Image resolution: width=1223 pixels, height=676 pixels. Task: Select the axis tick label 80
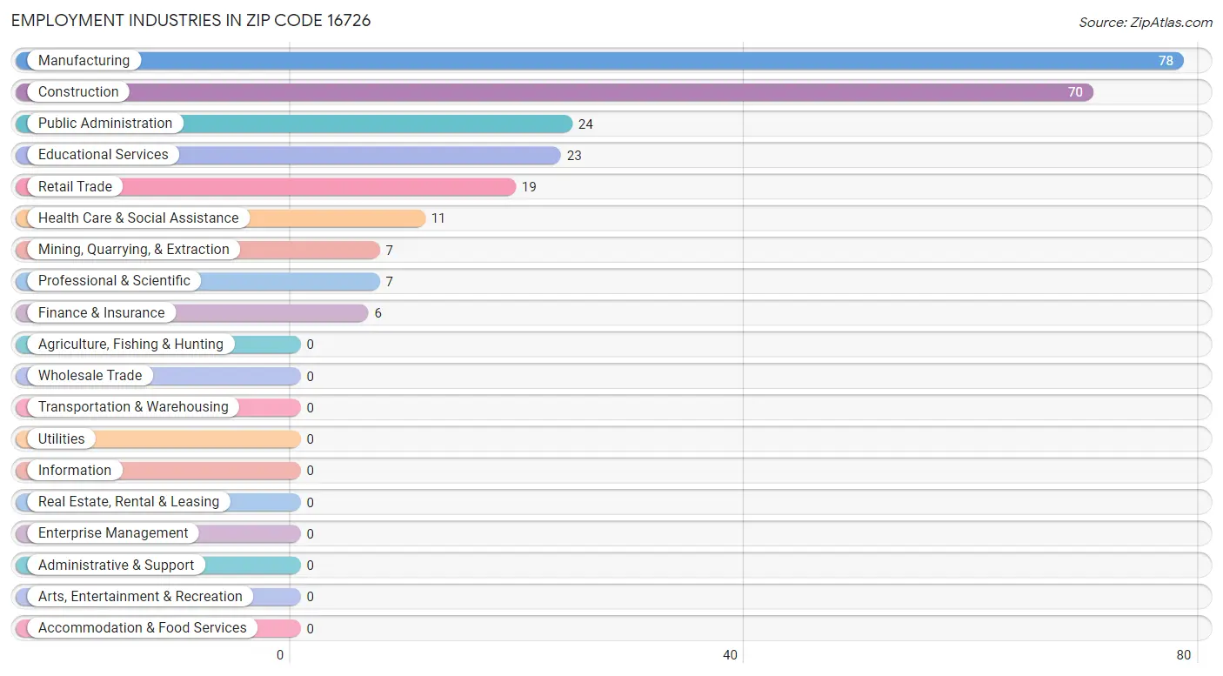(1183, 655)
